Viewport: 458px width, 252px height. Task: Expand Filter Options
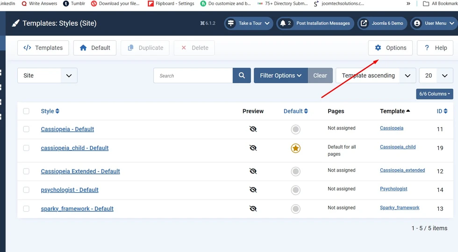click(281, 75)
